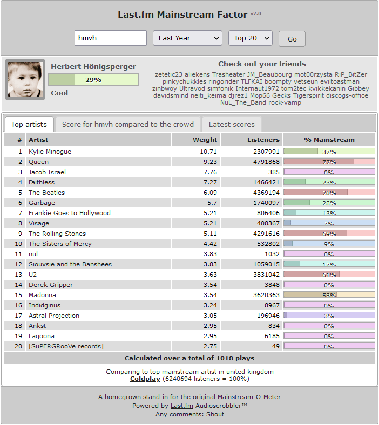This screenshot has width=379, height=425.
Task: Select the Derek Gripper artist name
Action: point(51,285)
